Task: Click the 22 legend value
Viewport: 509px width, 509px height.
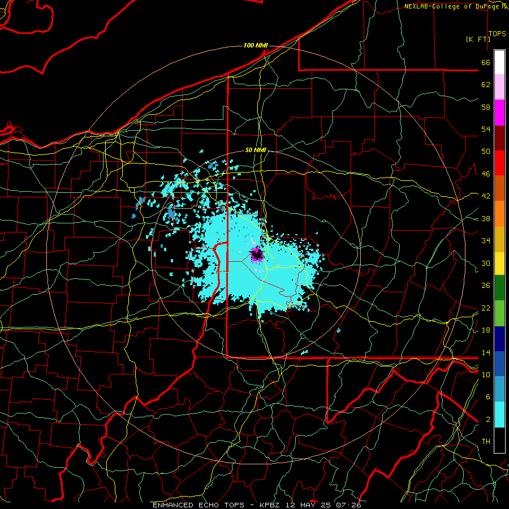Action: pyautogui.click(x=486, y=308)
